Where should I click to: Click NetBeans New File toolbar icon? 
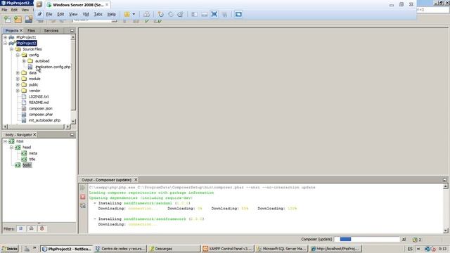click(x=8, y=20)
